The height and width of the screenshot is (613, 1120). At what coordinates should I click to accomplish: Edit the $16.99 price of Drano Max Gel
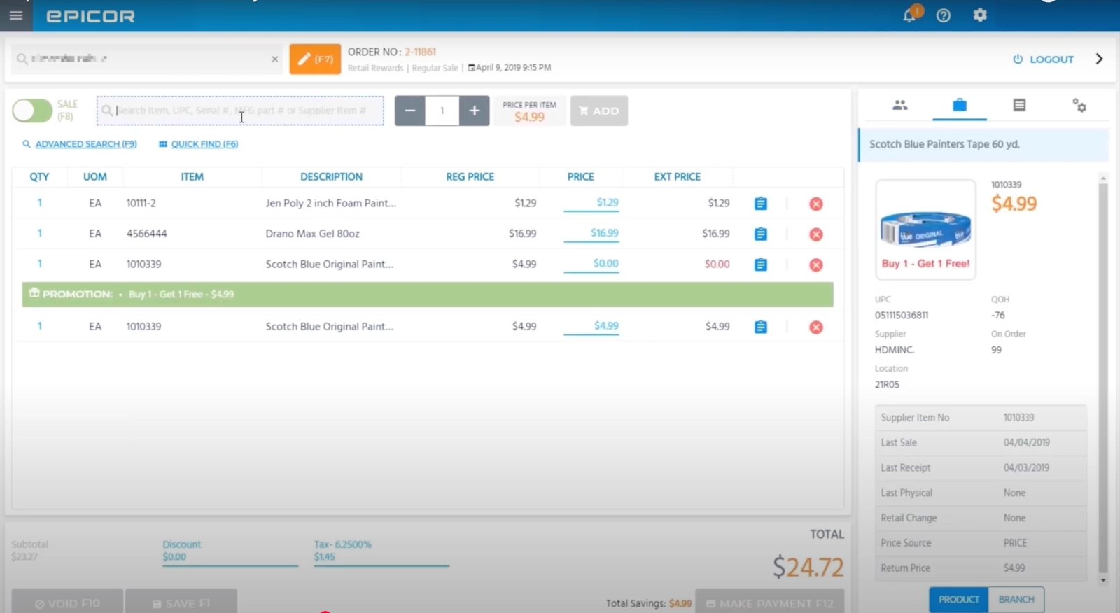click(591, 233)
